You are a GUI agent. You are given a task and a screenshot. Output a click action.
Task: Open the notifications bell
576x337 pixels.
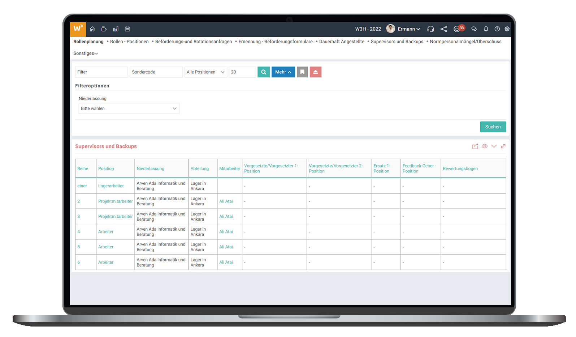pos(486,29)
